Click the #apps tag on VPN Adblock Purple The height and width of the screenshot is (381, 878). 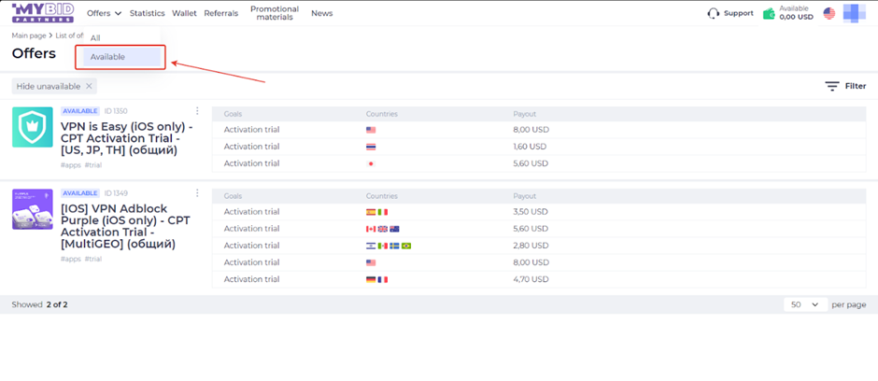click(x=71, y=259)
